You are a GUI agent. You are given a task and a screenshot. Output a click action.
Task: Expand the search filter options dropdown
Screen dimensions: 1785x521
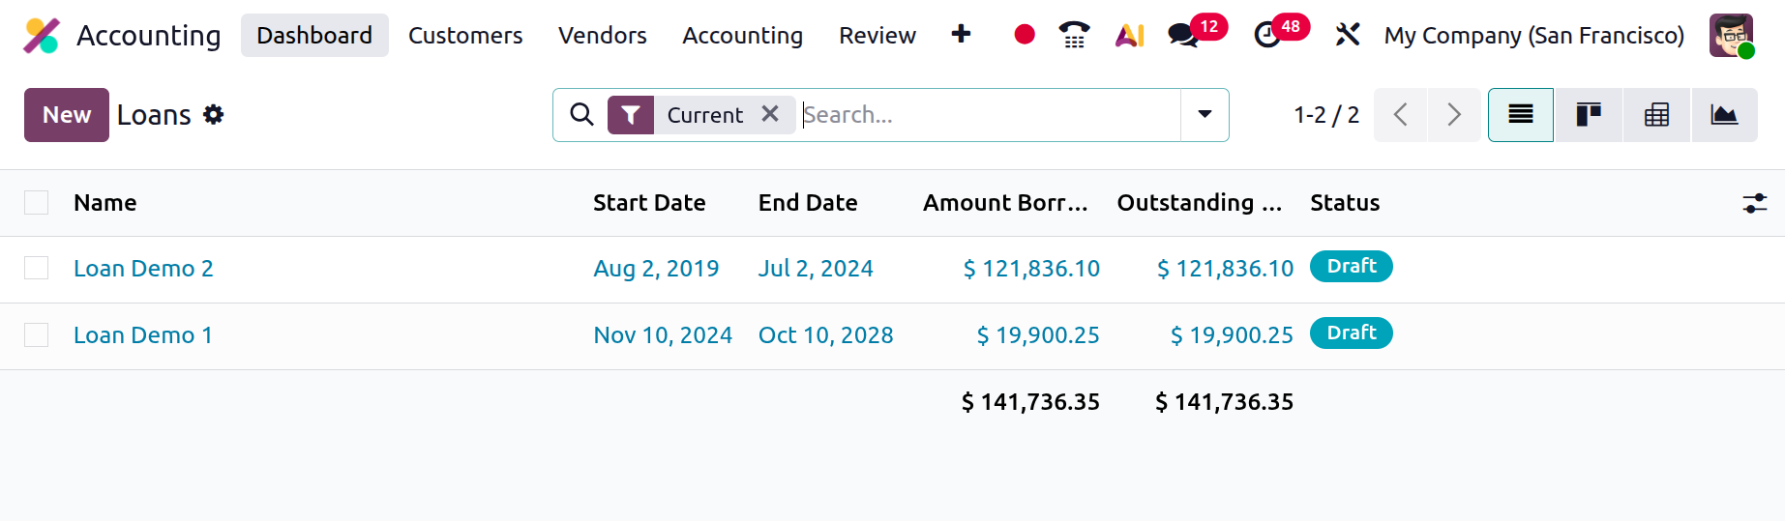point(1205,115)
